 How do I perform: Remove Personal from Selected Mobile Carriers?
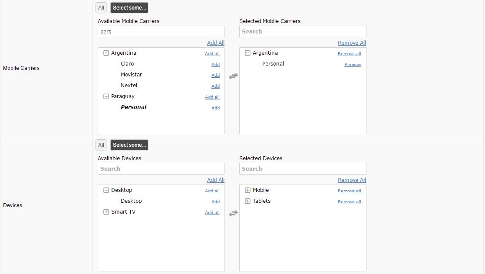pos(353,64)
